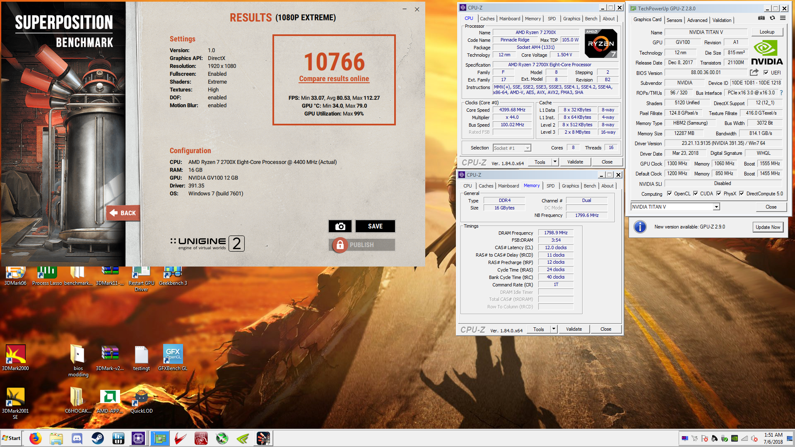795x447 pixels.
Task: Toggle the DirectCompute 5.0 checkbox
Action: point(742,193)
